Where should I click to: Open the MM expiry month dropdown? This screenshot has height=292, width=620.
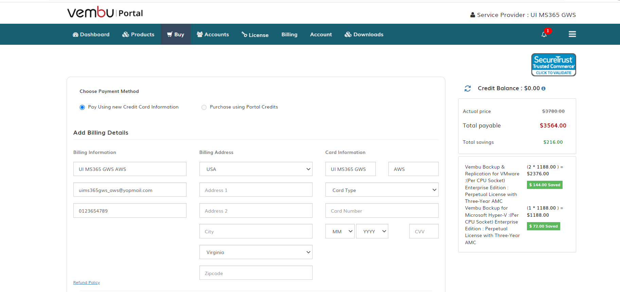340,231
